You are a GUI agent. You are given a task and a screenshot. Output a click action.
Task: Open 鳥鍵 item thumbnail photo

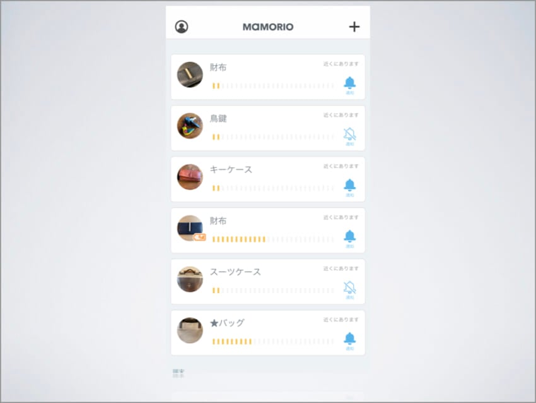click(190, 126)
